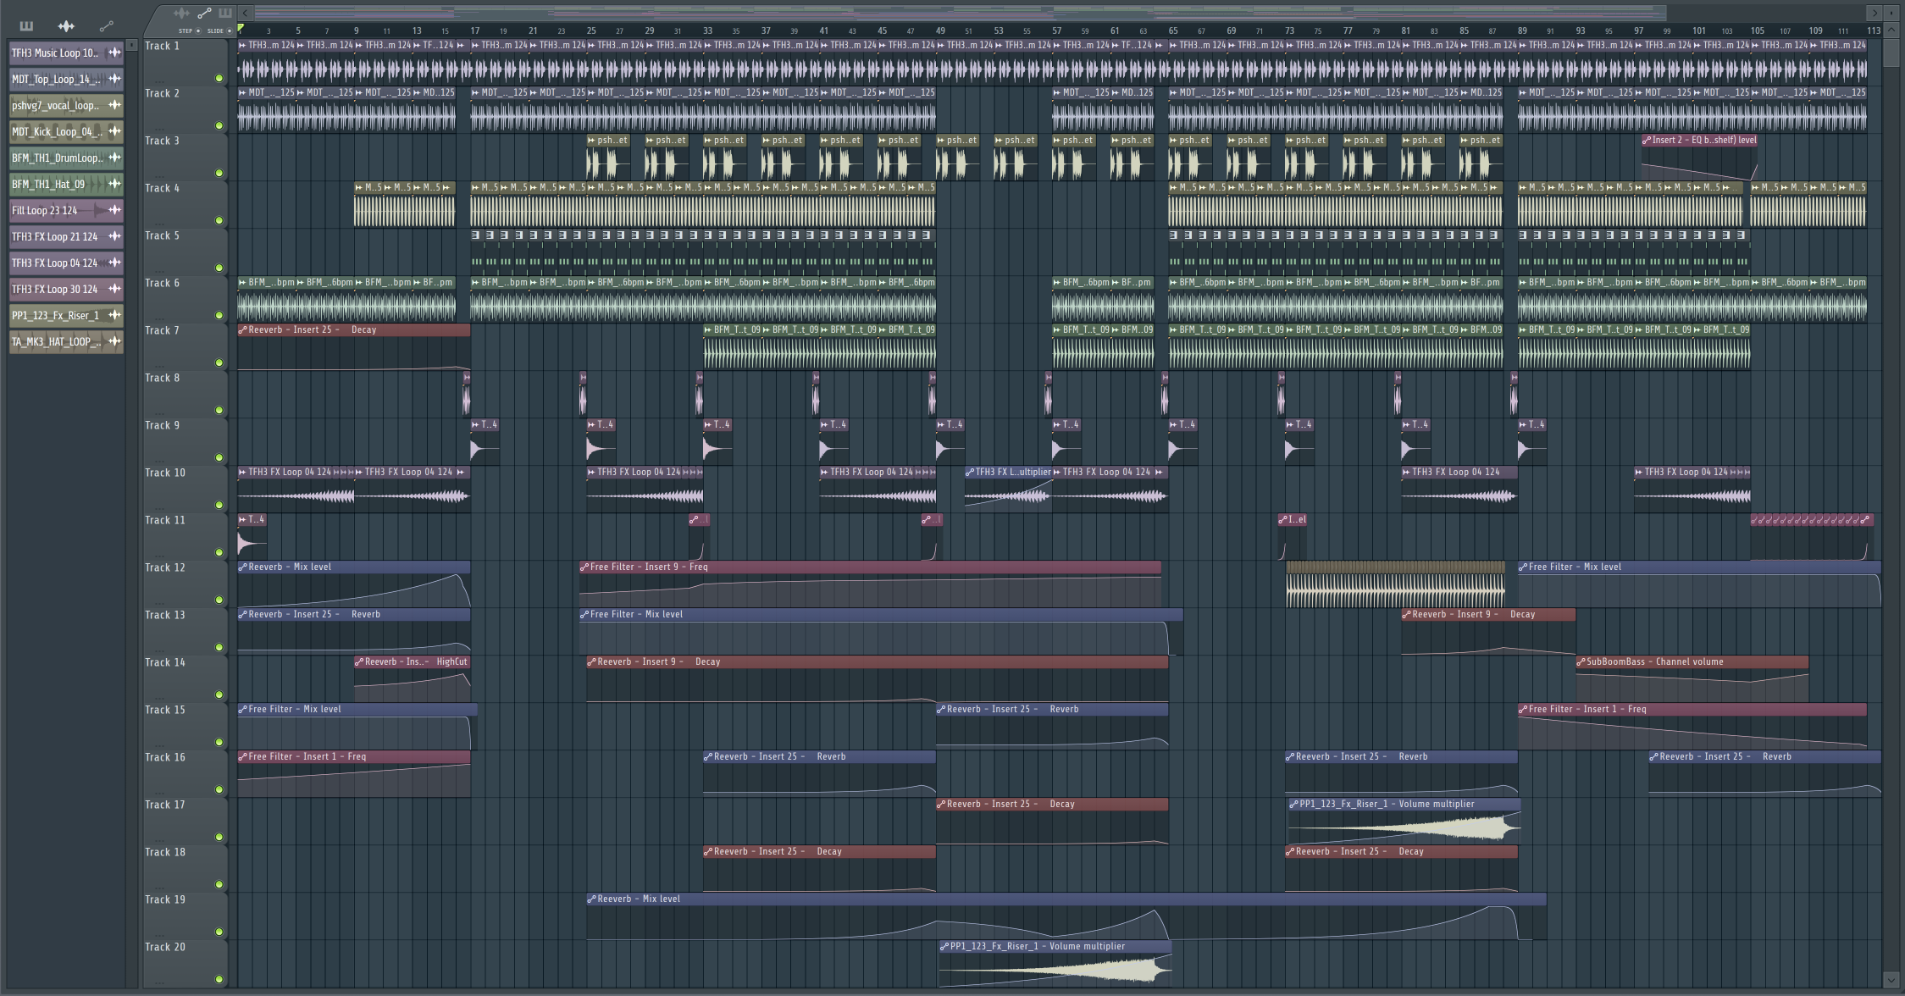The image size is (1905, 996).
Task: Click the horizontal minimap scrollbar above the timeline
Action: click(961, 13)
